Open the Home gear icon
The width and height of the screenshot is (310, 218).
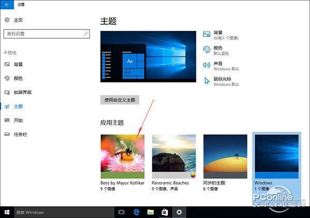[x=7, y=20]
